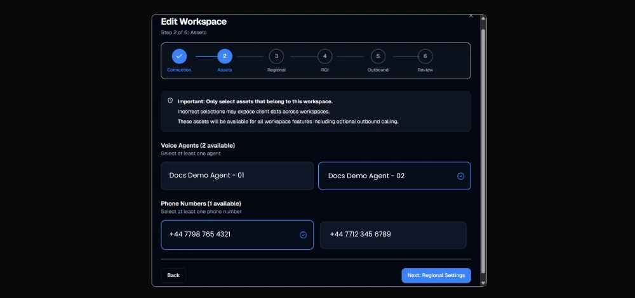Click Next: Regional Settings button

click(436, 275)
